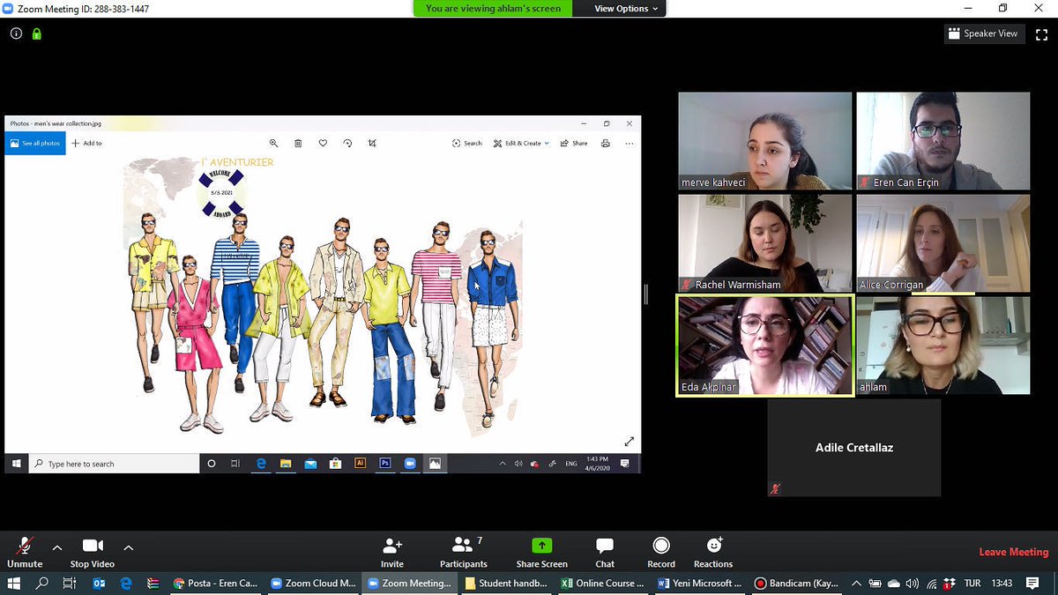Click Add to in shared Photos app

click(86, 143)
